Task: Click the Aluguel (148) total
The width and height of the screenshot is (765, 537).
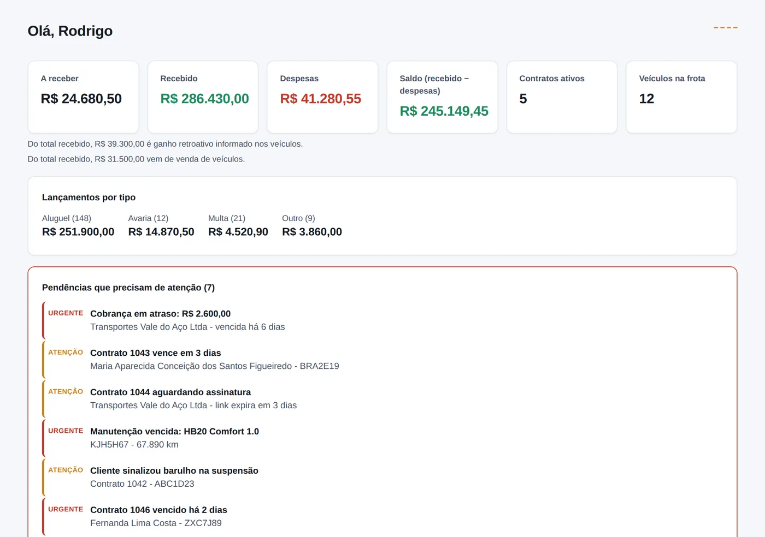Action: click(x=78, y=225)
